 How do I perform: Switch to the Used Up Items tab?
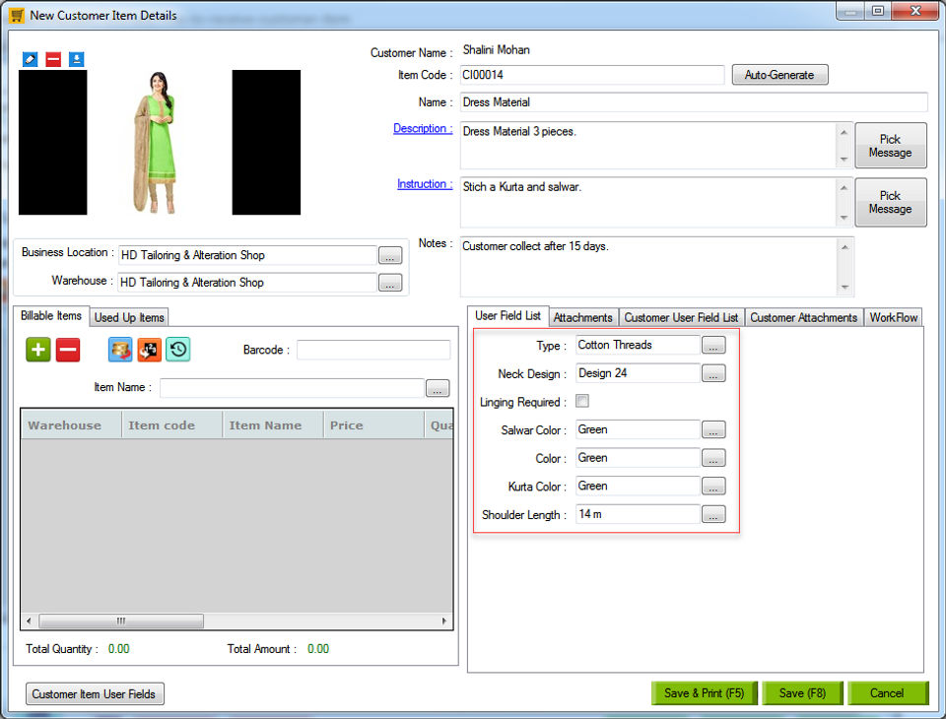tap(129, 317)
